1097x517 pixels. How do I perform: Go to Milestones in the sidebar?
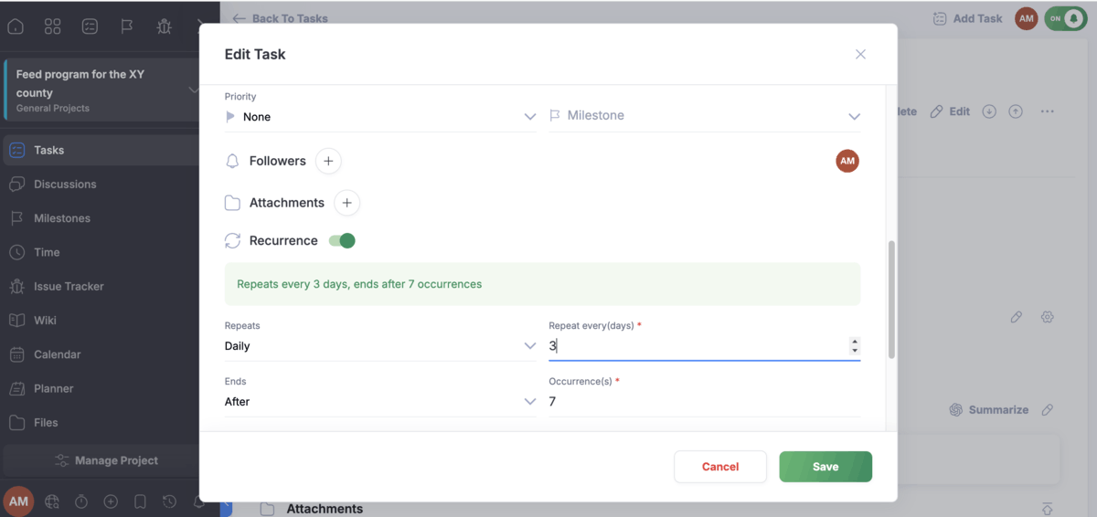coord(101,218)
